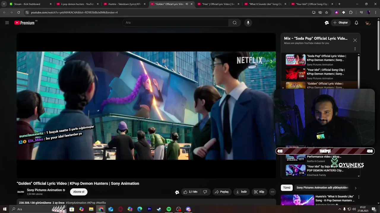The height and width of the screenshot is (213, 380).
Task: Switch to "Free" Official Lyric Video tab
Action: (218, 4)
